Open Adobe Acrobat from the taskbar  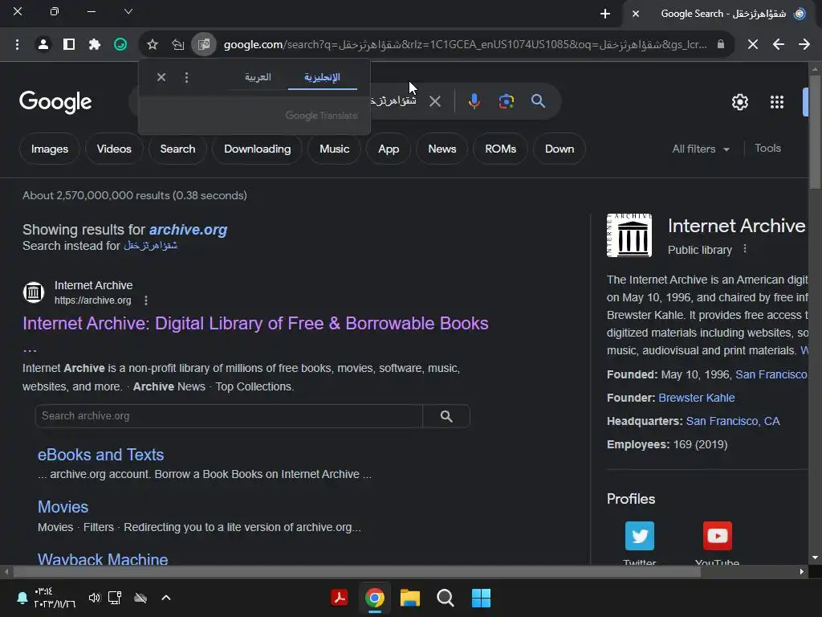click(x=340, y=598)
